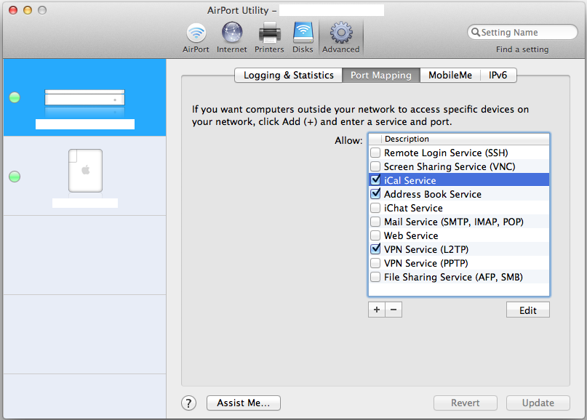Screen dimensions: 587x420
Task: Remove selected mapping with minus button
Action: 394,310
